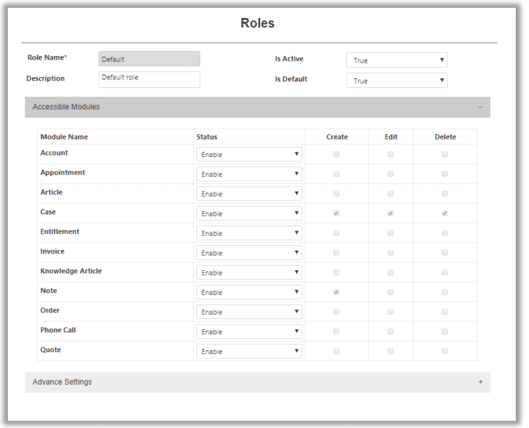Click the Edit column header
The image size is (529, 428).
point(391,137)
